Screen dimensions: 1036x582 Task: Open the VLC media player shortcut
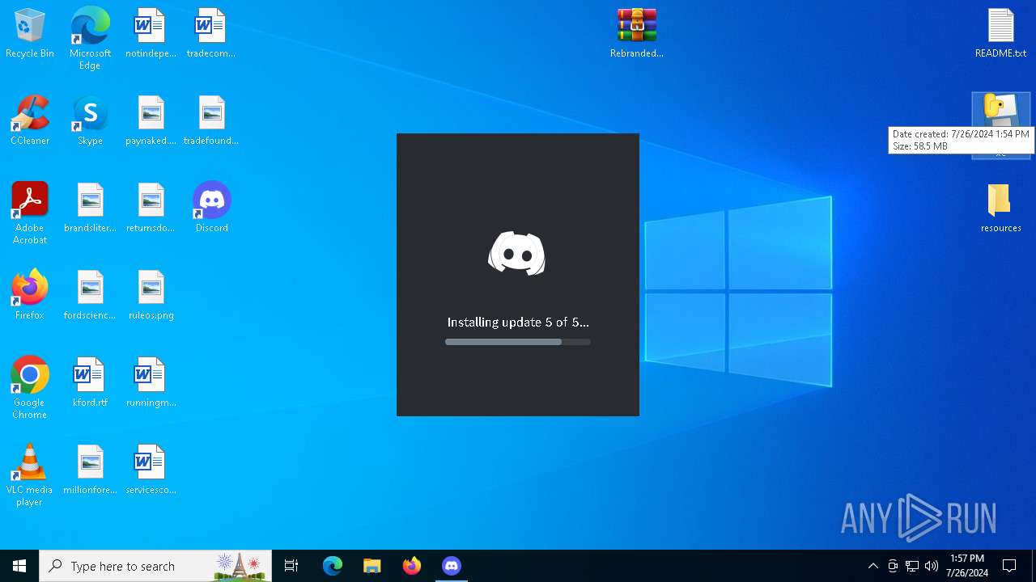(x=30, y=475)
